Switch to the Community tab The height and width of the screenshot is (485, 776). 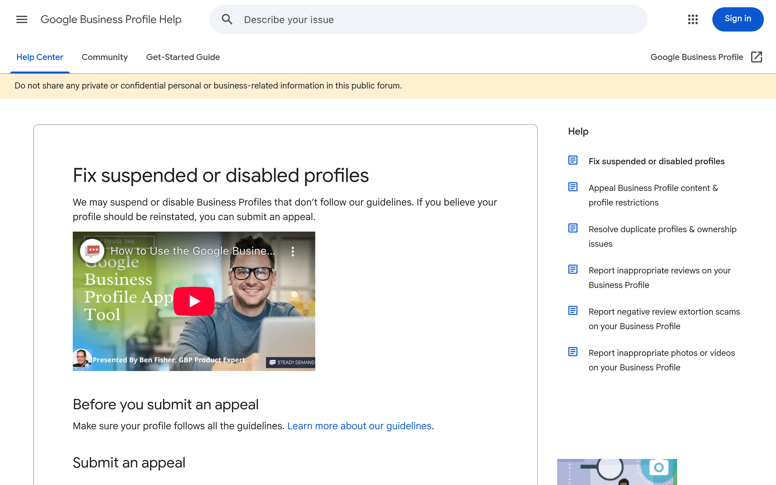coord(105,57)
